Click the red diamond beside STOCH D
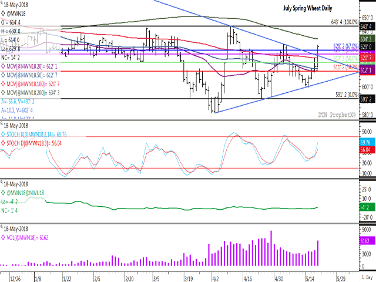Viewport: 376px width, 282px height. (x=3, y=143)
